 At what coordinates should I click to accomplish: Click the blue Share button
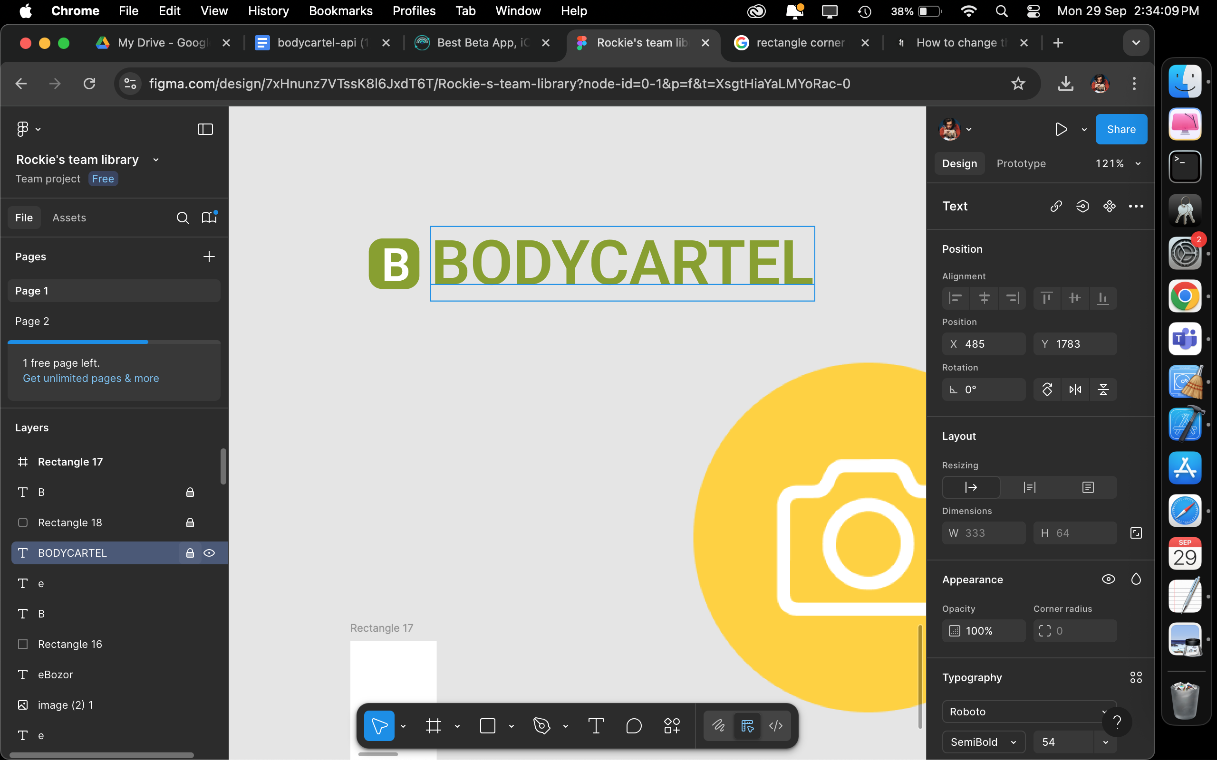pyautogui.click(x=1121, y=129)
